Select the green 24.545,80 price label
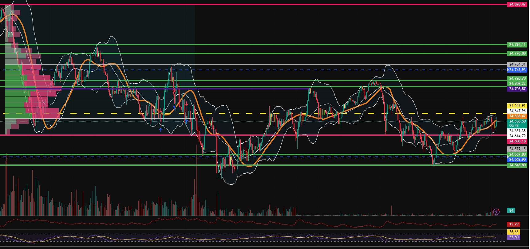The width and height of the screenshot is (530, 249). click(x=517, y=165)
